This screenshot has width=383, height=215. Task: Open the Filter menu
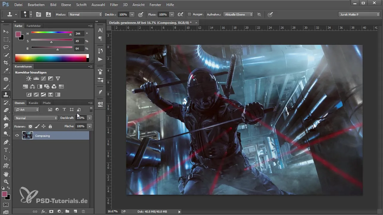(114, 5)
